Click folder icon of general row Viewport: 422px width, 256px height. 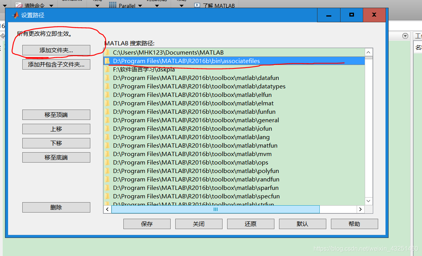107,120
